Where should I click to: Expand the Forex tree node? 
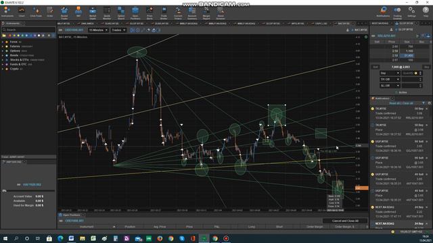click(3, 42)
